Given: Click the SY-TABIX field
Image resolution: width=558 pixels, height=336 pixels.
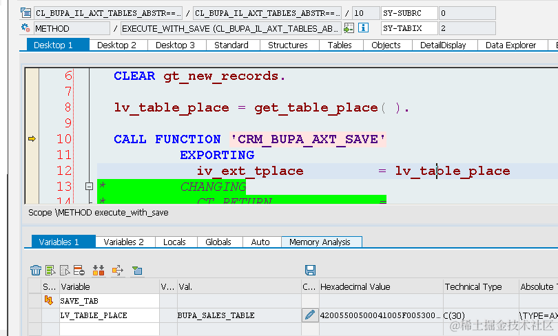Looking at the screenshot, I should [x=409, y=28].
